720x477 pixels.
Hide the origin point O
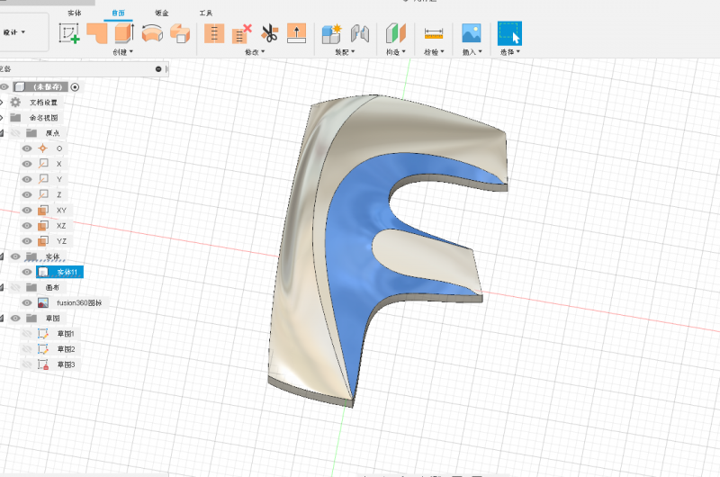(27, 148)
